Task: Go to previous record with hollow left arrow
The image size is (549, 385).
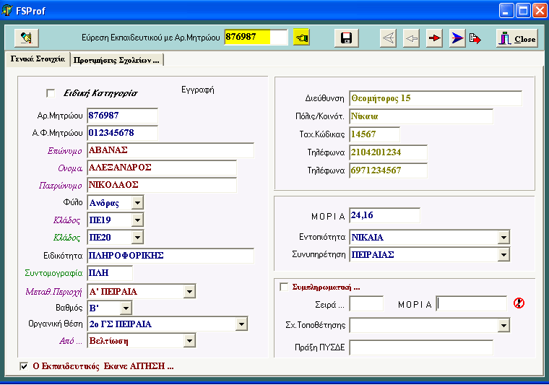Action: click(411, 38)
